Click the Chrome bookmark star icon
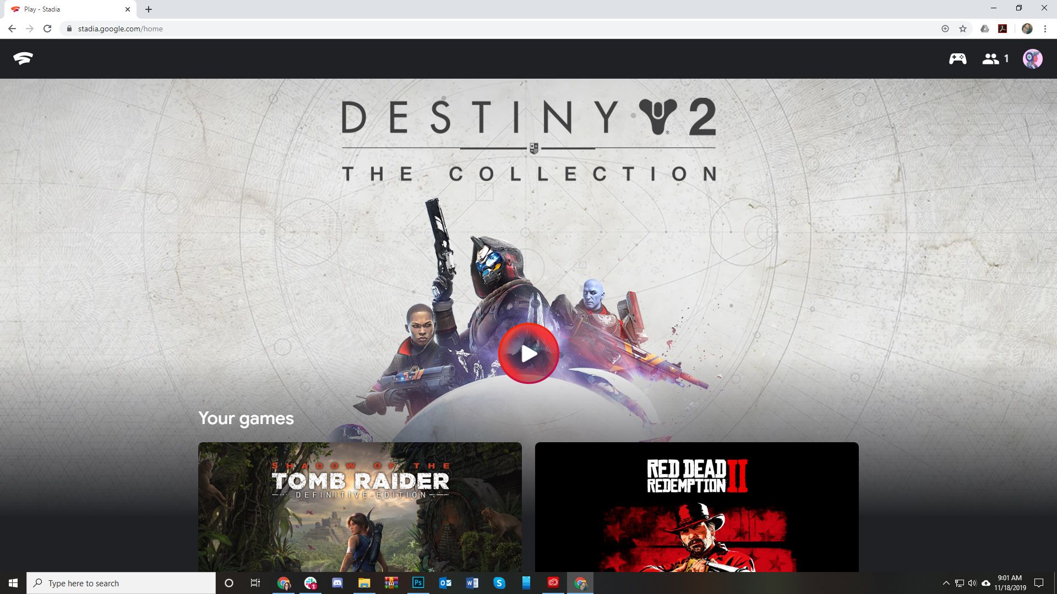Viewport: 1057px width, 594px height. click(x=963, y=28)
